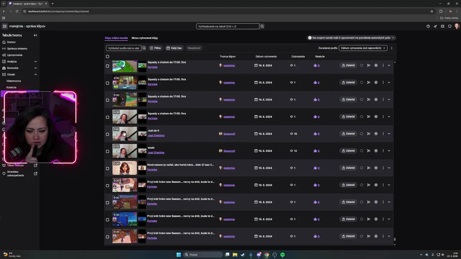Play the 'woah' clip thumbnail

pos(125,151)
